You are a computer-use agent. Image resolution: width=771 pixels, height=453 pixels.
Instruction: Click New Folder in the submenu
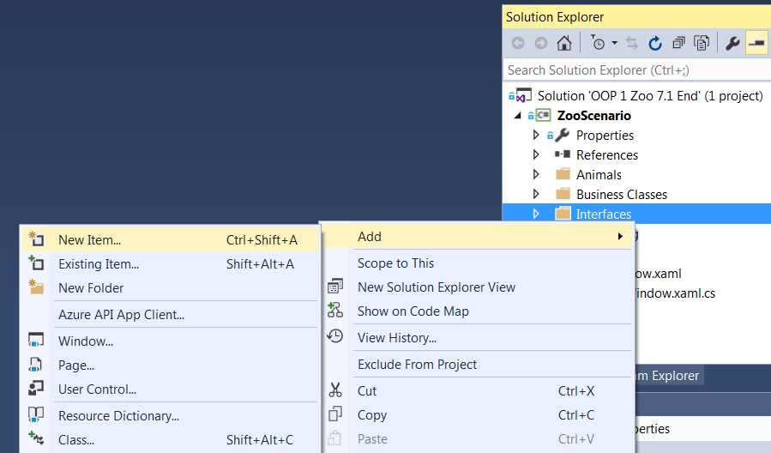click(x=91, y=288)
